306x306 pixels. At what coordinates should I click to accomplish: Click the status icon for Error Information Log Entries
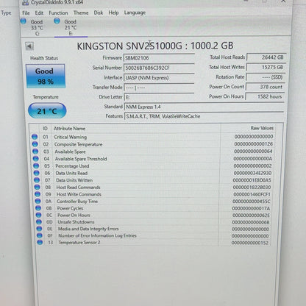[40, 235]
